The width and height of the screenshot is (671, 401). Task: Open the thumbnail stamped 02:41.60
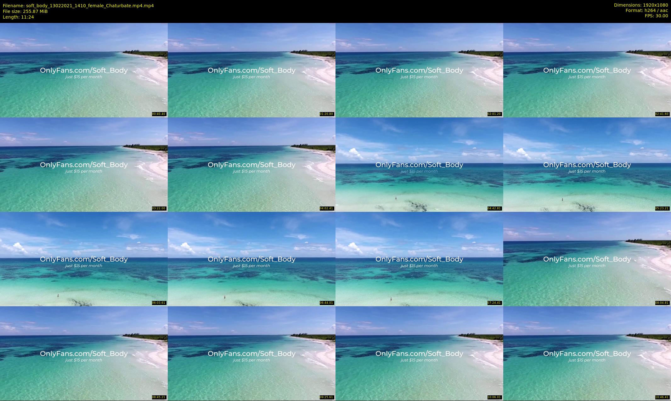pyautogui.click(x=587, y=70)
